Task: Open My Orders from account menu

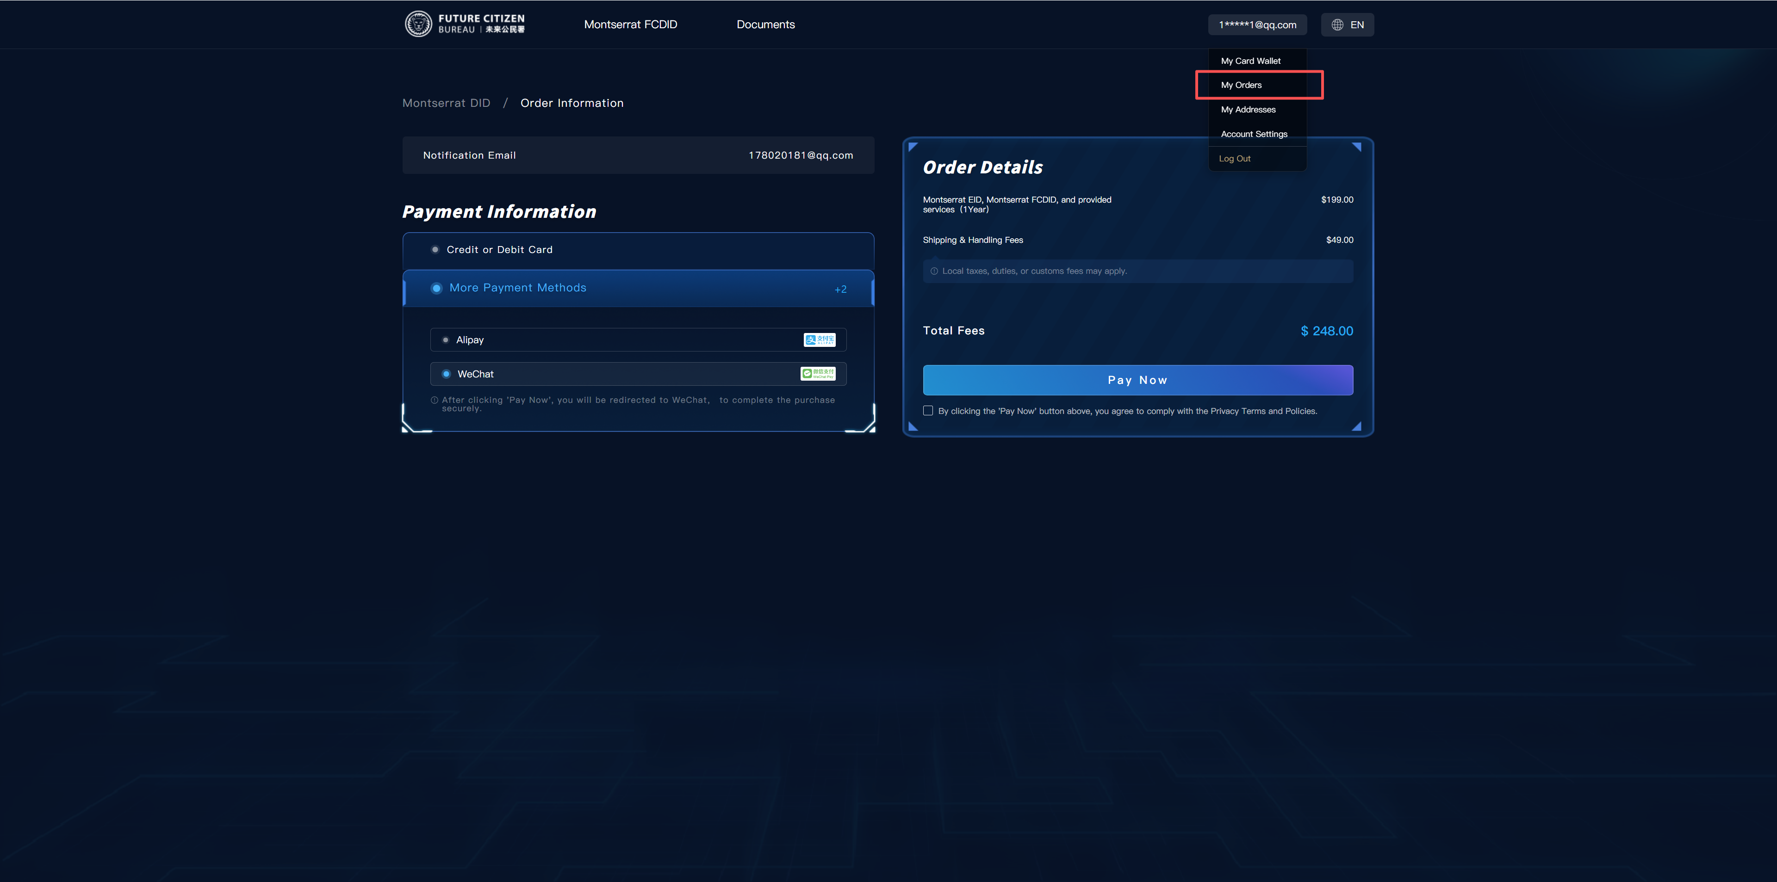Action: click(x=1241, y=85)
